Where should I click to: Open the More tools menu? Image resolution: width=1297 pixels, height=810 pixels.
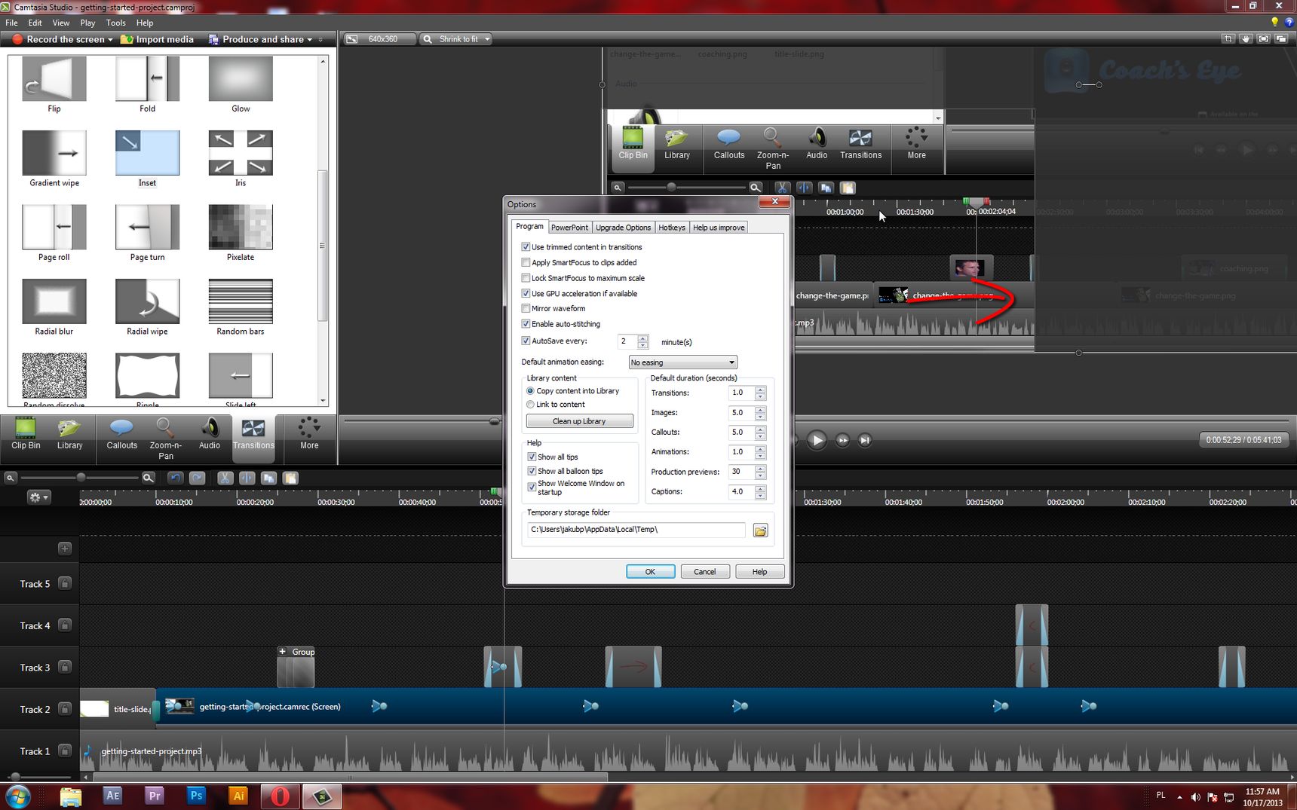tap(309, 435)
